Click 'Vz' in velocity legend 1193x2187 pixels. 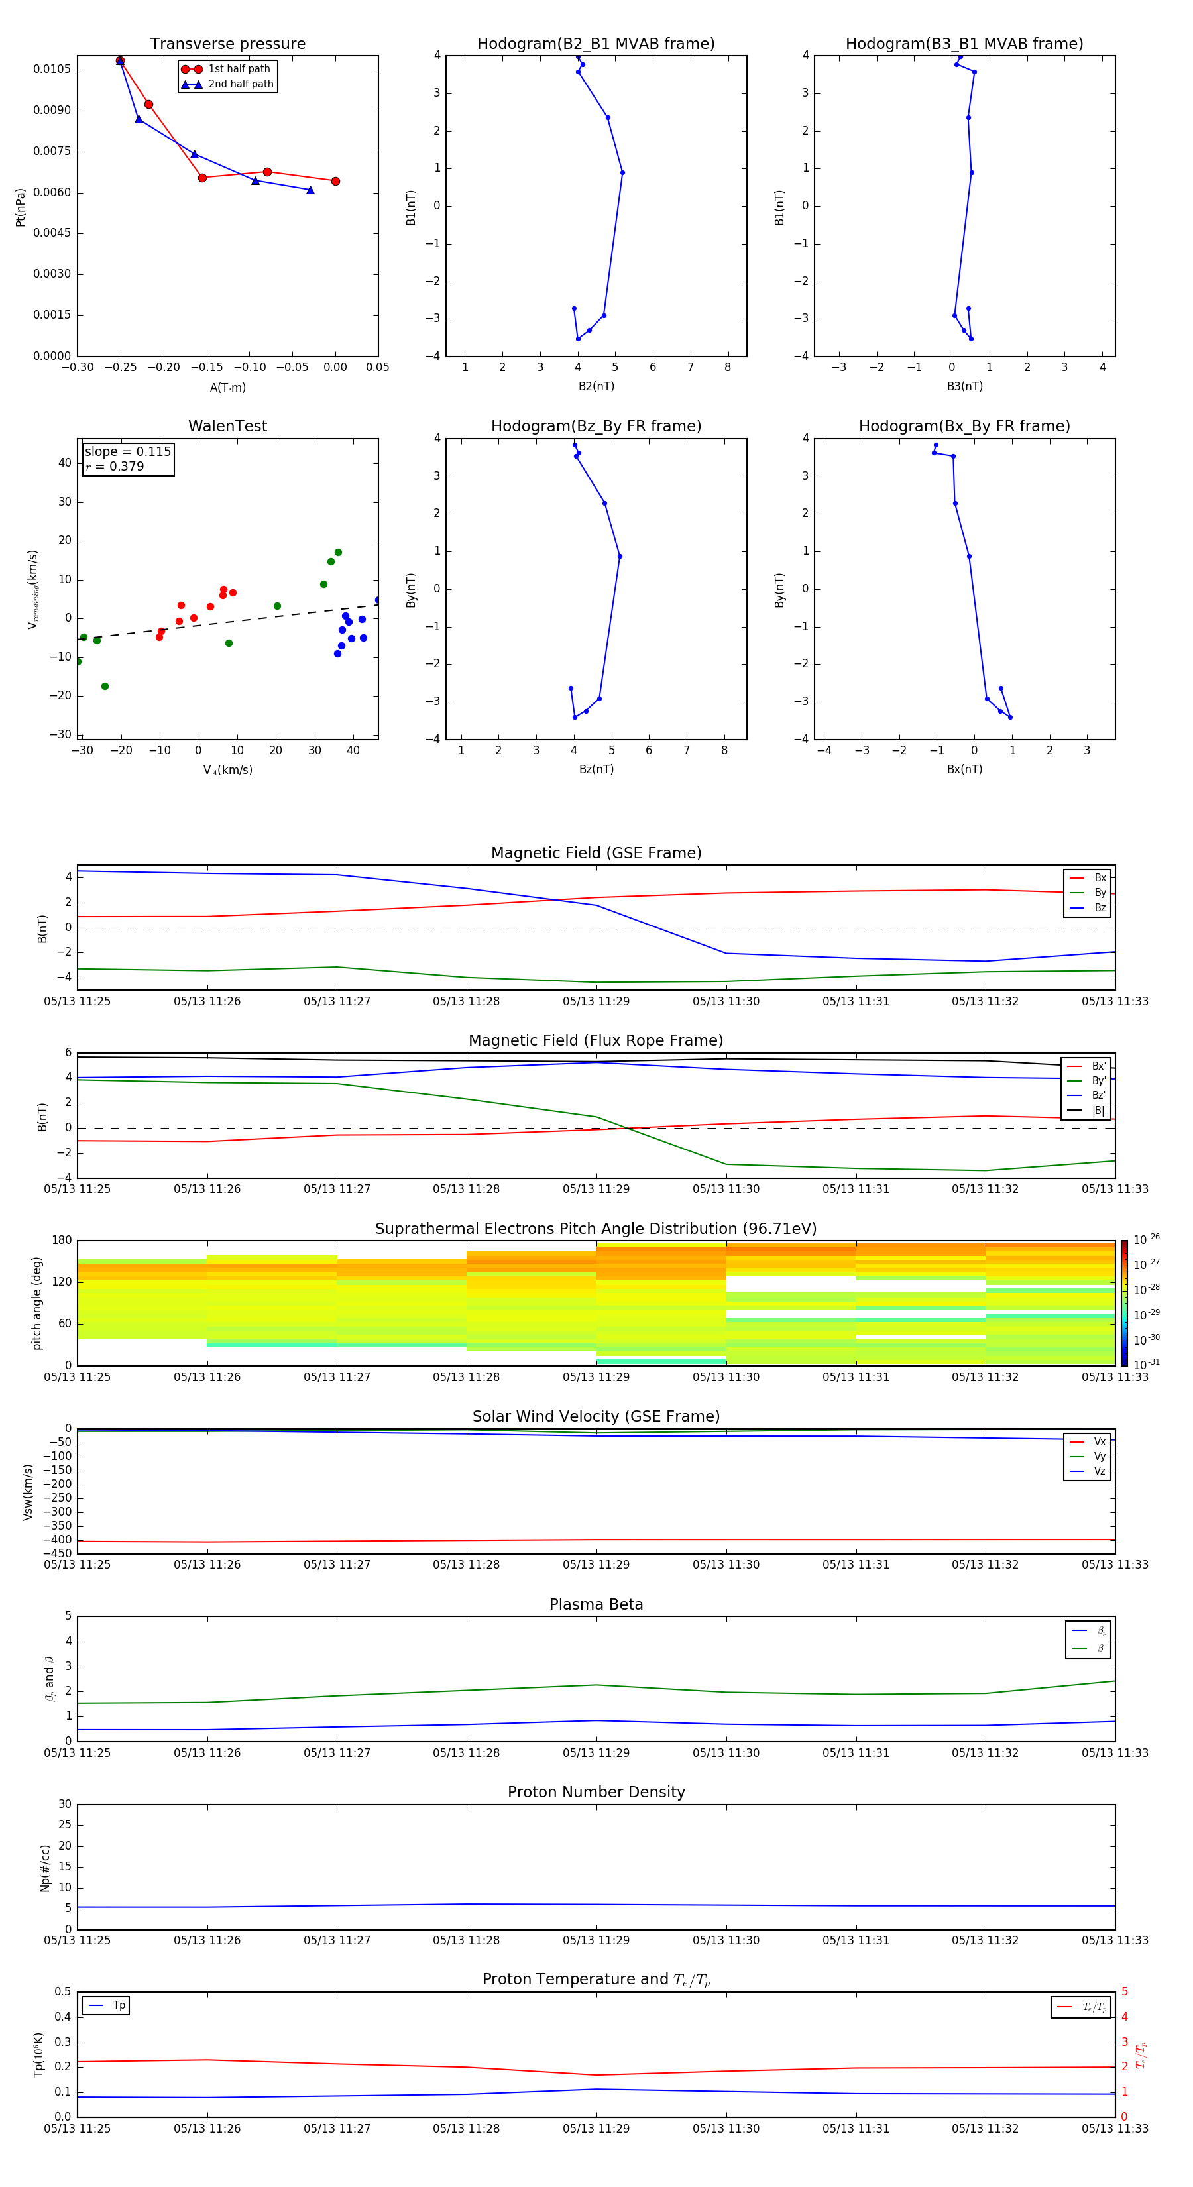tap(1088, 1471)
